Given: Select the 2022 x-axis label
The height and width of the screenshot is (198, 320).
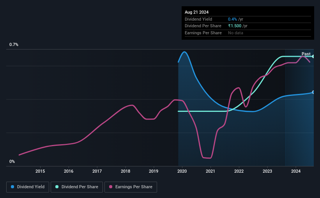Looking at the screenshot, I should [x=239, y=171].
